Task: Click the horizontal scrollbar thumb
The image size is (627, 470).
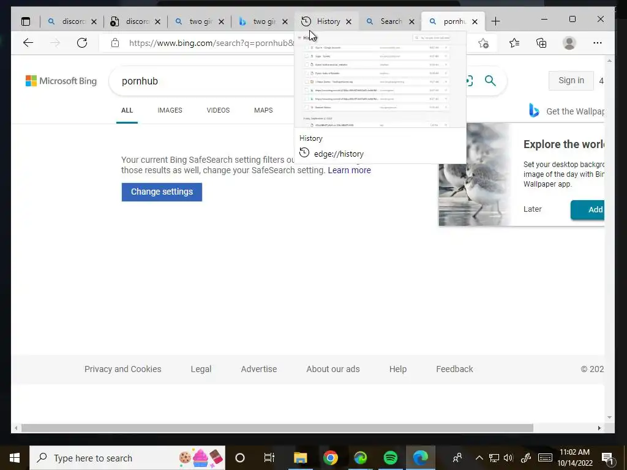Action: click(277, 428)
